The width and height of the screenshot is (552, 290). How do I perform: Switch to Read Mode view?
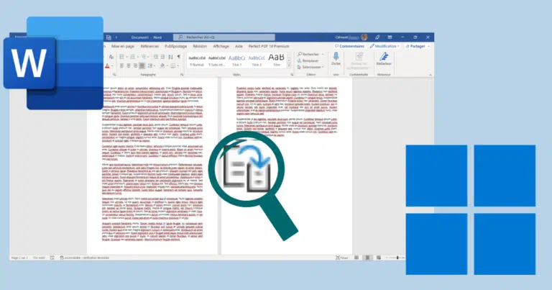tap(356, 258)
